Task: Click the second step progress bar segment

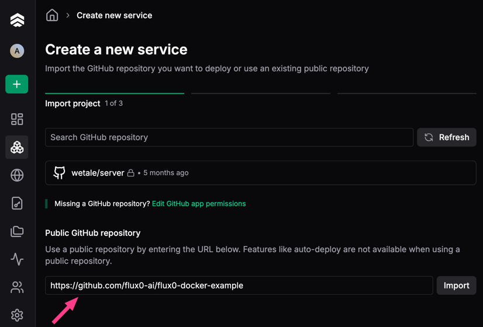Action: pos(261,93)
